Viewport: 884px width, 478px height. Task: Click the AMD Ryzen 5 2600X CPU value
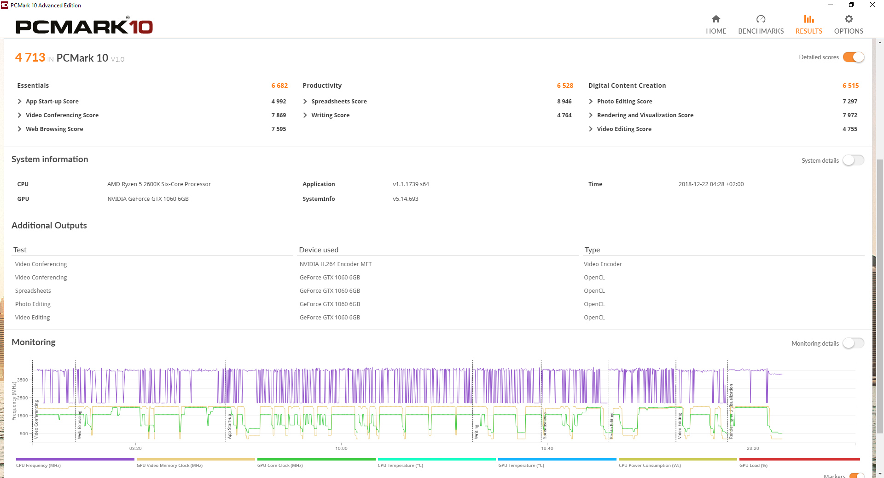pyautogui.click(x=159, y=184)
